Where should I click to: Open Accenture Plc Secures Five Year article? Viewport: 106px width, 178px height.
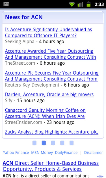(52, 76)
